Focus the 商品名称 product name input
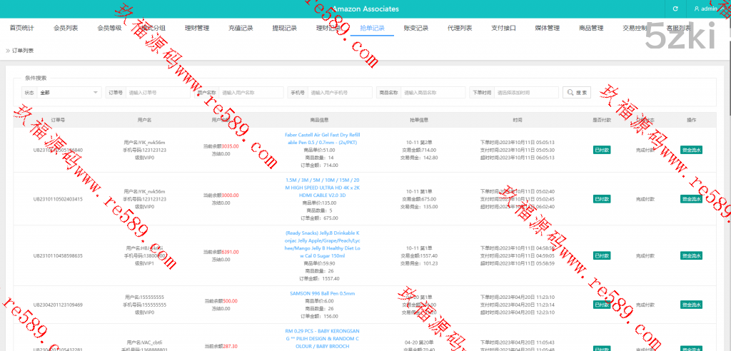This screenshot has height=351, width=731. pyautogui.click(x=433, y=92)
